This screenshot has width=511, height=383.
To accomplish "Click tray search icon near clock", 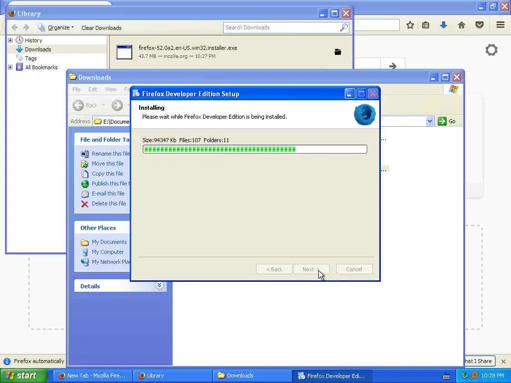I will [475, 376].
